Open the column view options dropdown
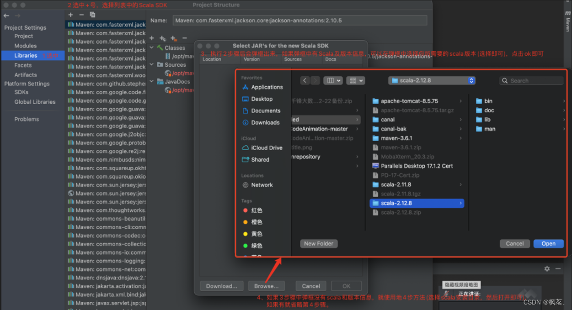 pos(333,80)
